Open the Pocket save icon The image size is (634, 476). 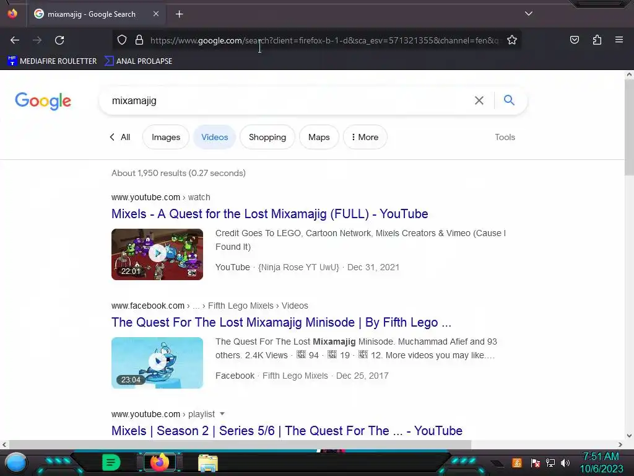574,40
